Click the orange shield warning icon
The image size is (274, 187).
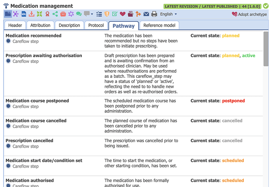[x=107, y=14]
